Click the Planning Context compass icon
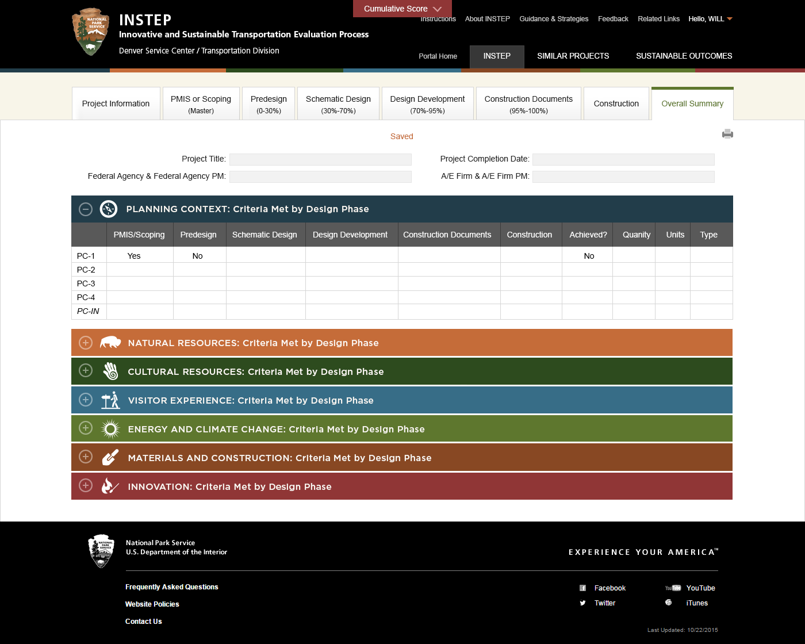 pyautogui.click(x=108, y=209)
